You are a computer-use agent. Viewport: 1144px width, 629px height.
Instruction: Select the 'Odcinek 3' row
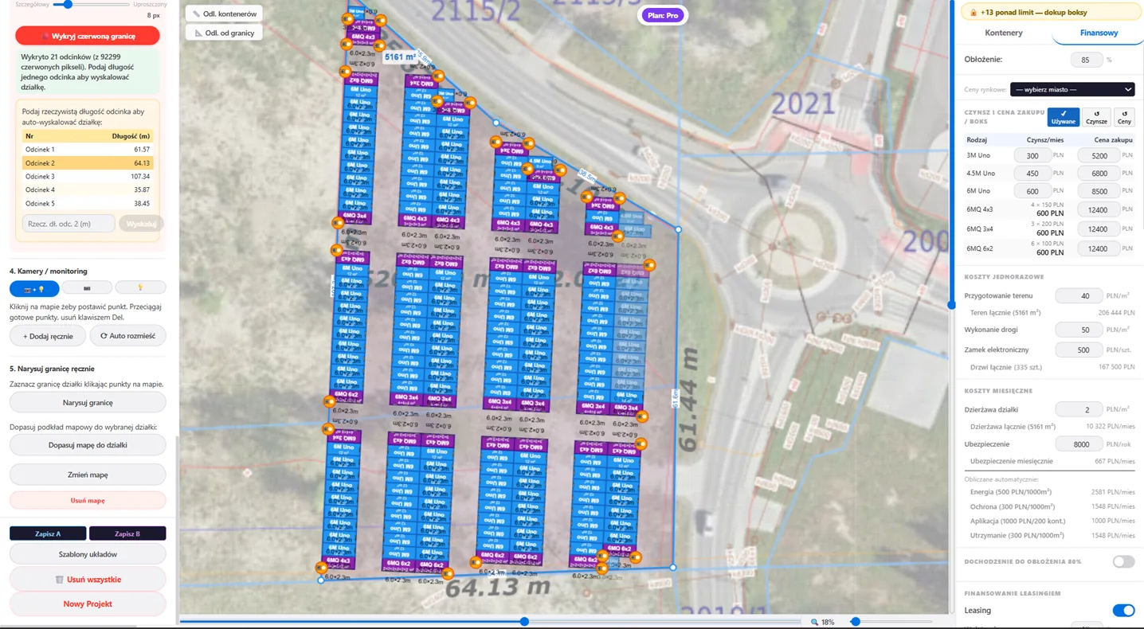tap(88, 177)
